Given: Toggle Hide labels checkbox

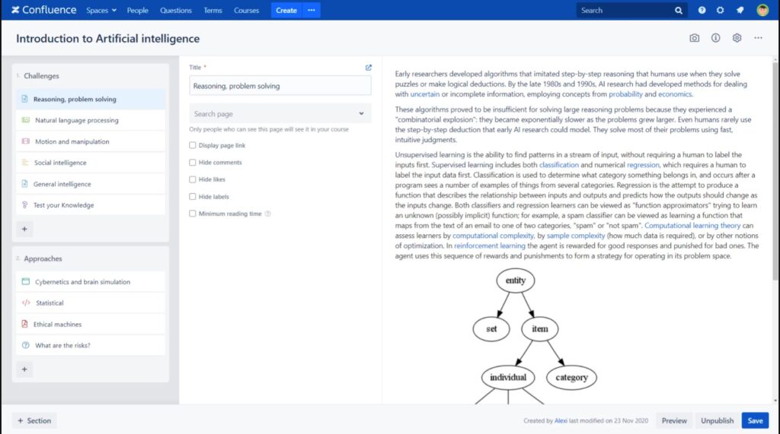Looking at the screenshot, I should tap(193, 197).
